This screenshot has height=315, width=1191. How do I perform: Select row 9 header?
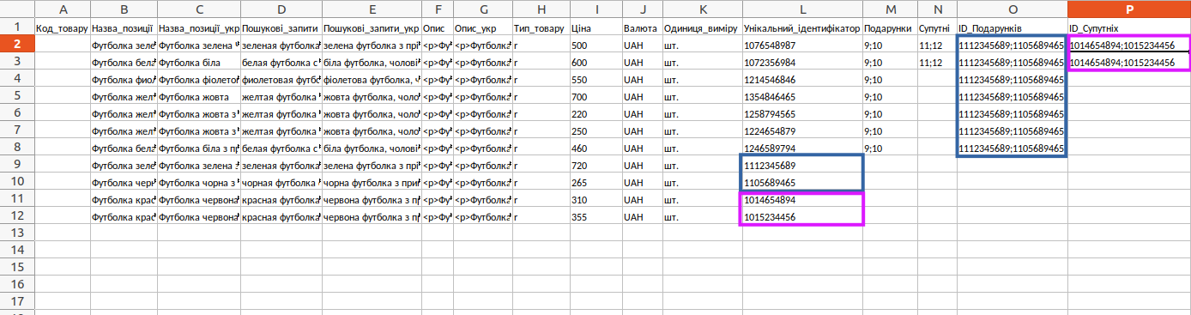17,165
